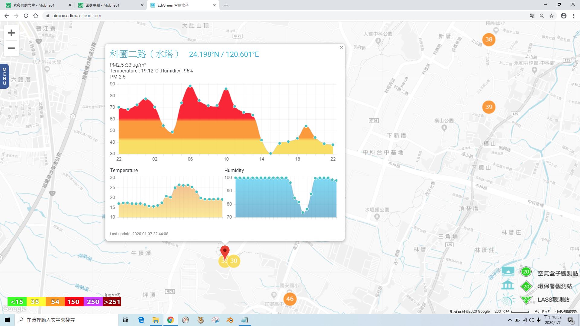Image resolution: width=580 pixels, height=326 pixels.
Task: Open Blender from the taskbar
Action: pos(230,320)
